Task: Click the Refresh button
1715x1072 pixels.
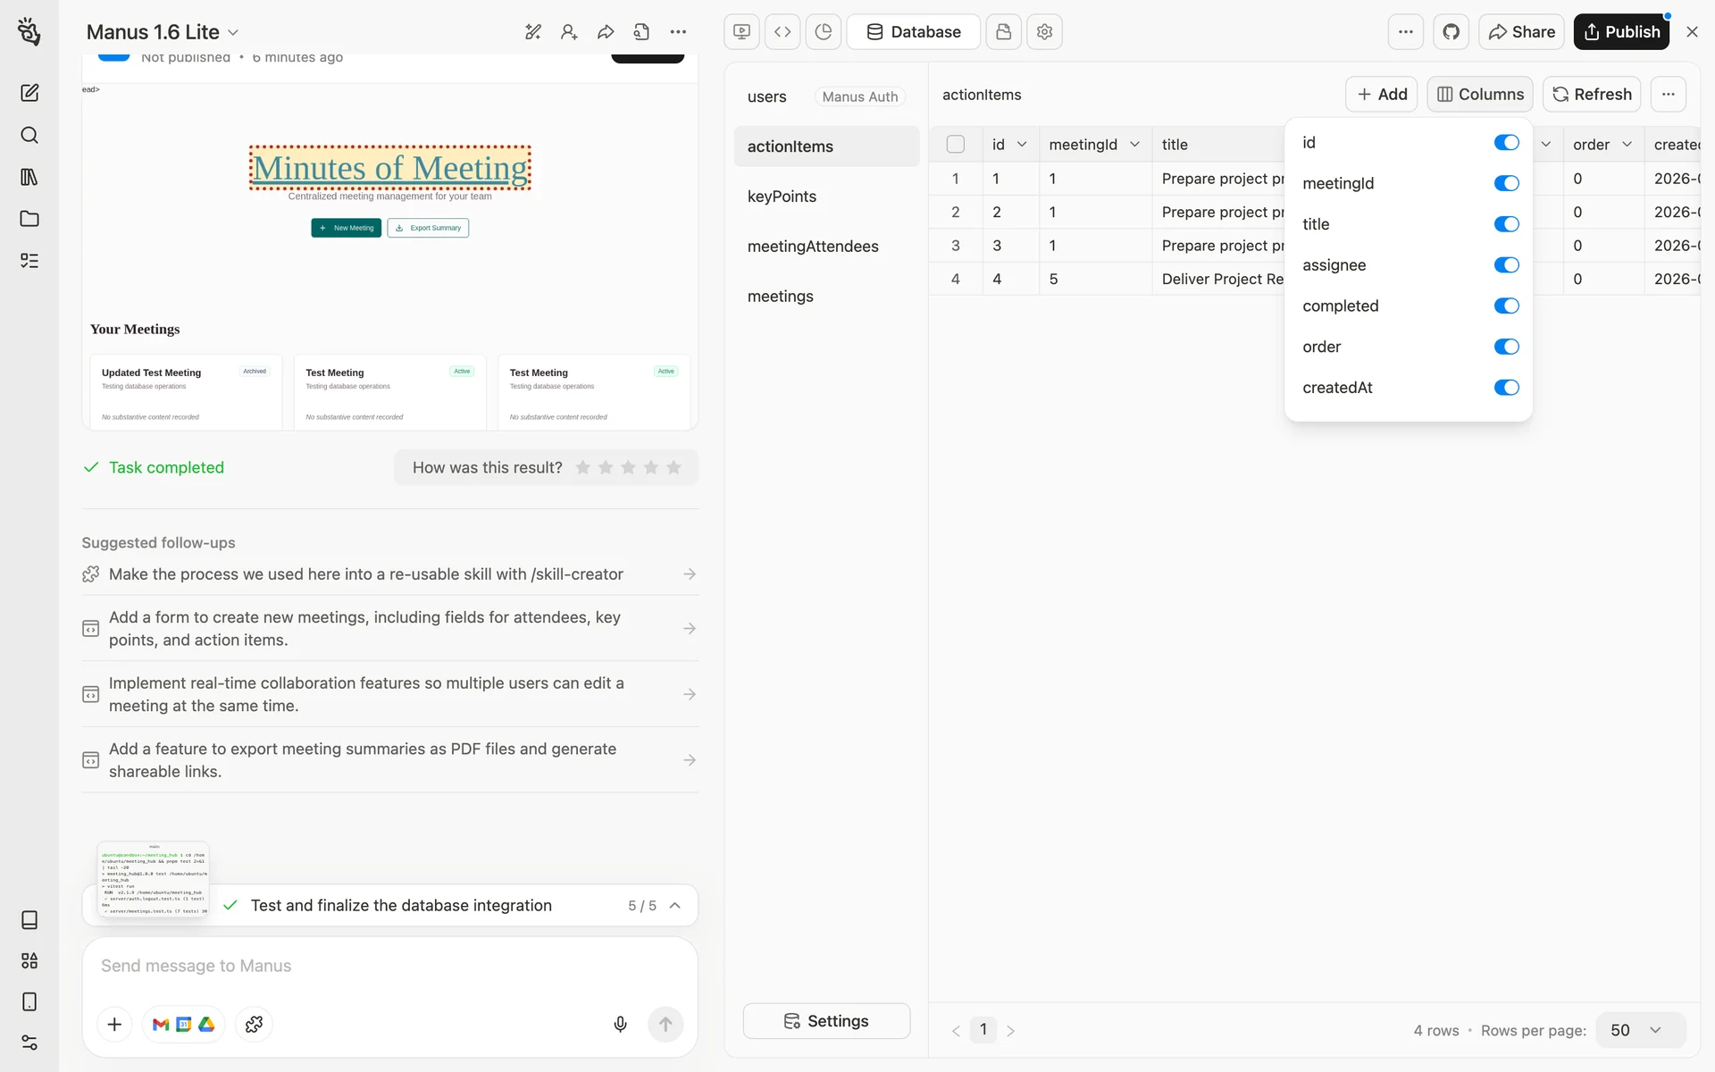Action: pos(1592,95)
